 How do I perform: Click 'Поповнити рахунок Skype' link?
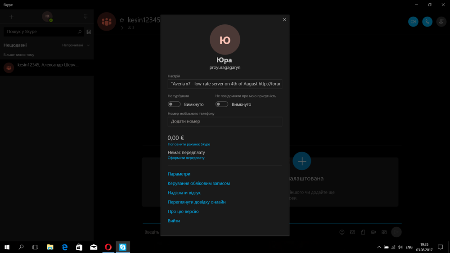coord(189,145)
